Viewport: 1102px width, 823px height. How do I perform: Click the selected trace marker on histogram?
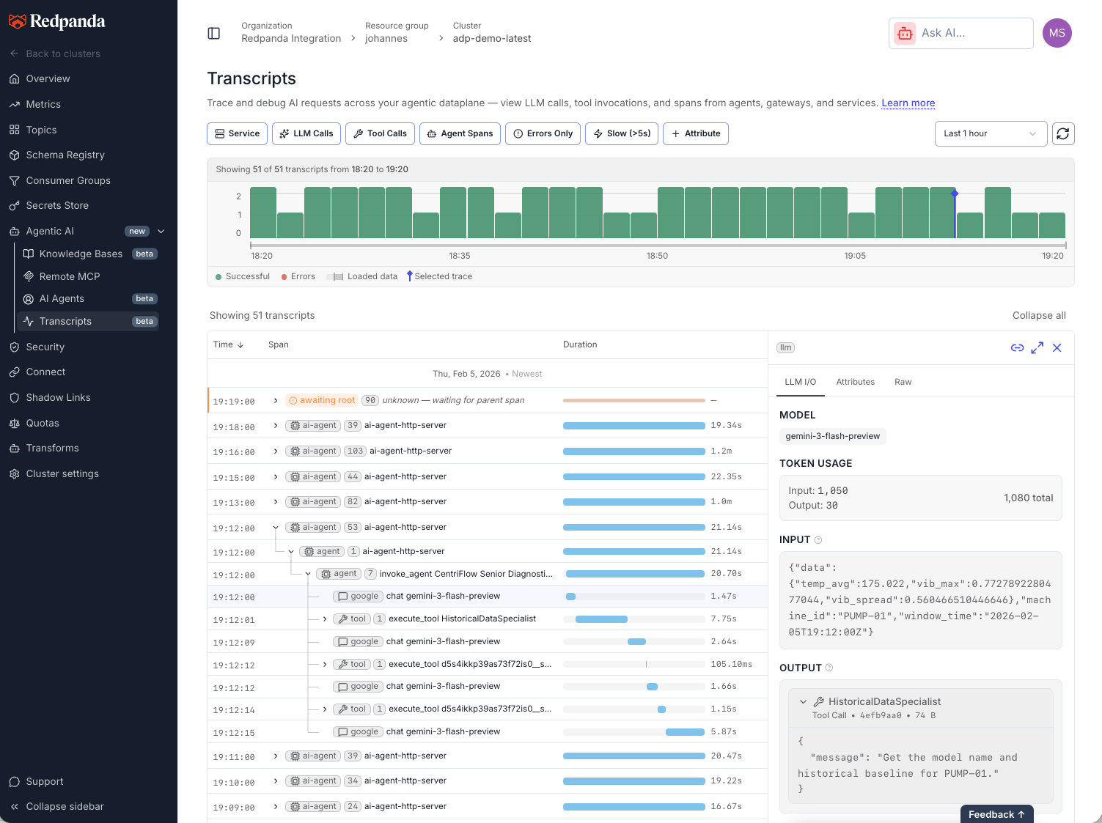coord(955,193)
